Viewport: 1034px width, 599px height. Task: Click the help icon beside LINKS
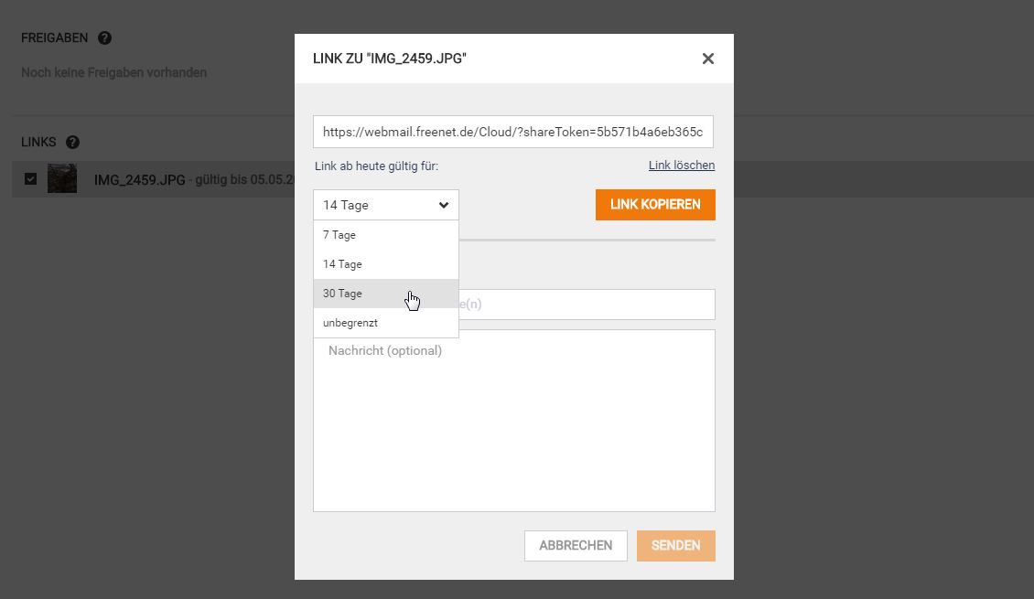[73, 143]
